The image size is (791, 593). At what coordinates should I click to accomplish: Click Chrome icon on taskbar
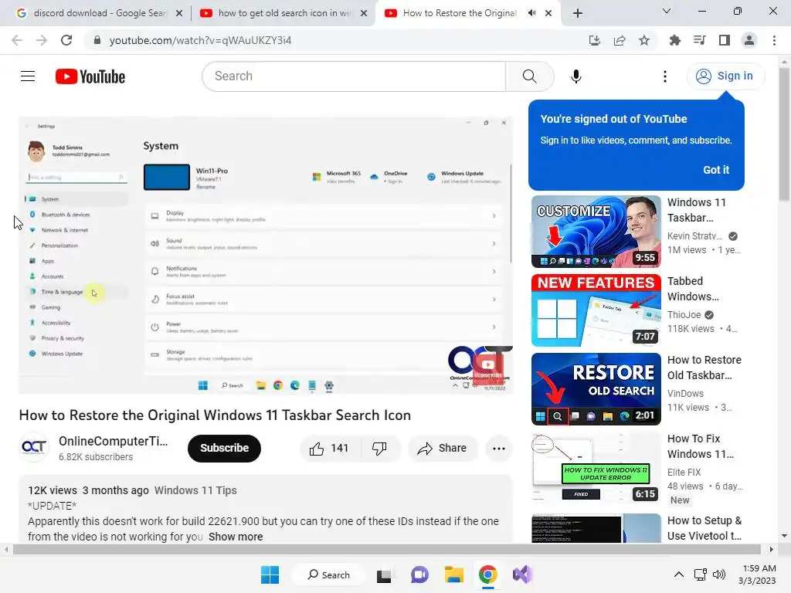(x=488, y=574)
